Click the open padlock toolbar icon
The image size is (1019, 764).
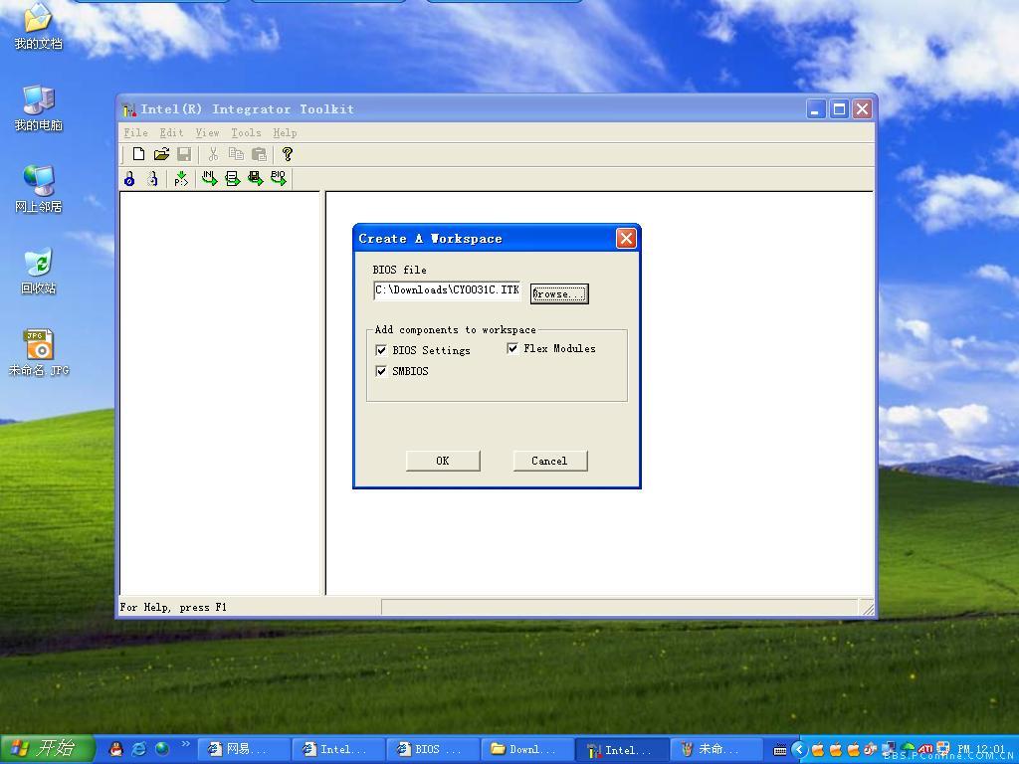(x=152, y=179)
